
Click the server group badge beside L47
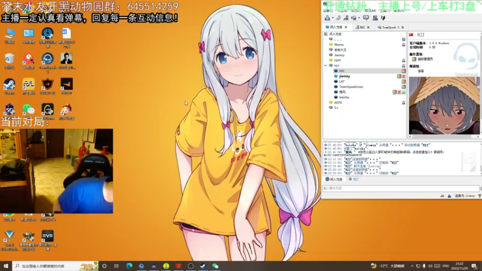pos(404,81)
